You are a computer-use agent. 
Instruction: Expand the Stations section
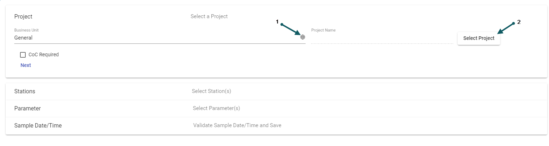pyautogui.click(x=25, y=91)
